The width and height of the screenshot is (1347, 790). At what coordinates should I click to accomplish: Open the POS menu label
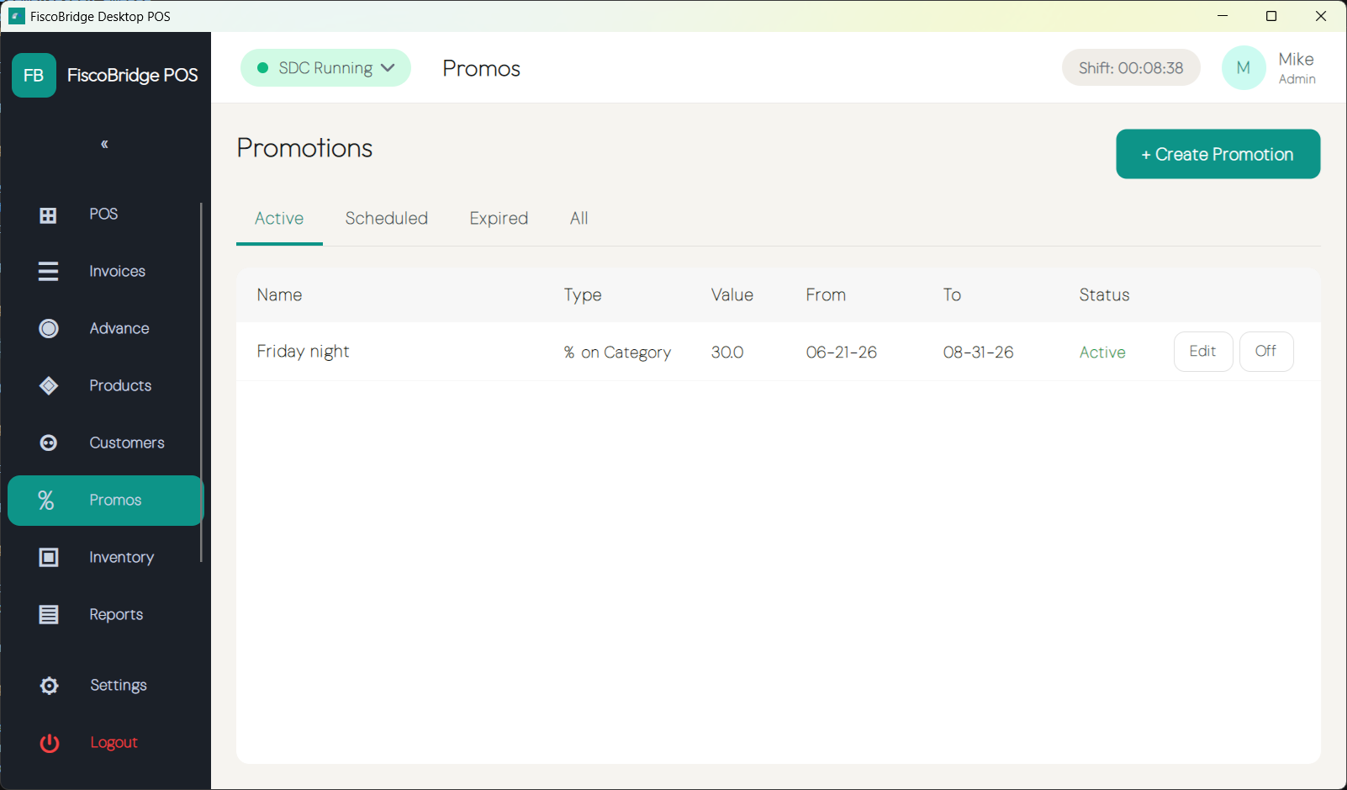pos(103,214)
